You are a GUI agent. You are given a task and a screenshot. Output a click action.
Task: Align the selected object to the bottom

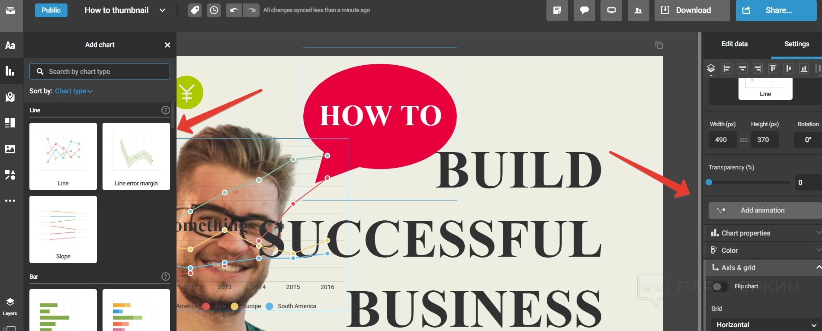(x=804, y=68)
